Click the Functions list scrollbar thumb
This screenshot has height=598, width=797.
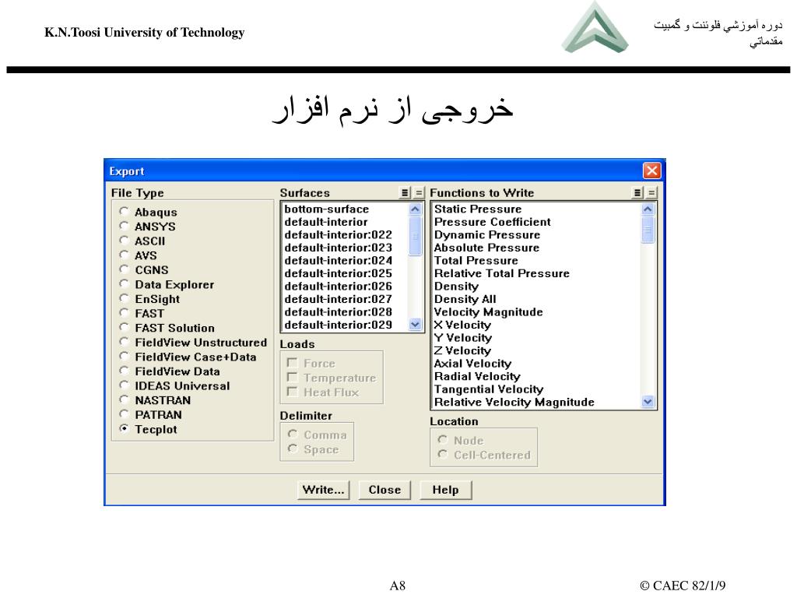pos(648,230)
